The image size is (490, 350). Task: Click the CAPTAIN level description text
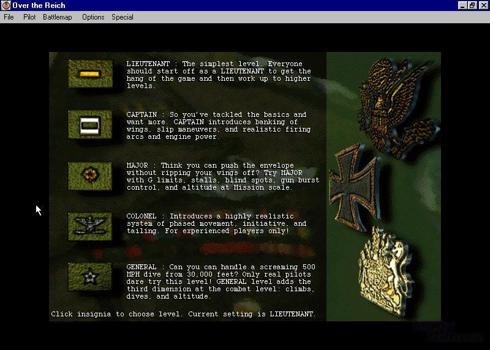219,125
